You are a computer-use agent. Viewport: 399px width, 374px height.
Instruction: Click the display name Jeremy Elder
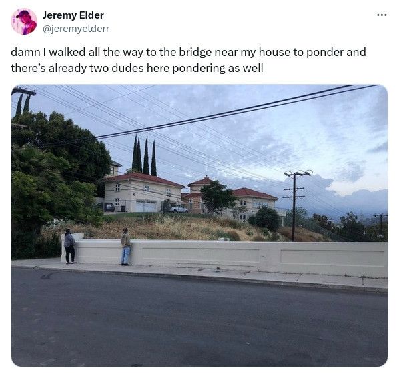tap(73, 15)
